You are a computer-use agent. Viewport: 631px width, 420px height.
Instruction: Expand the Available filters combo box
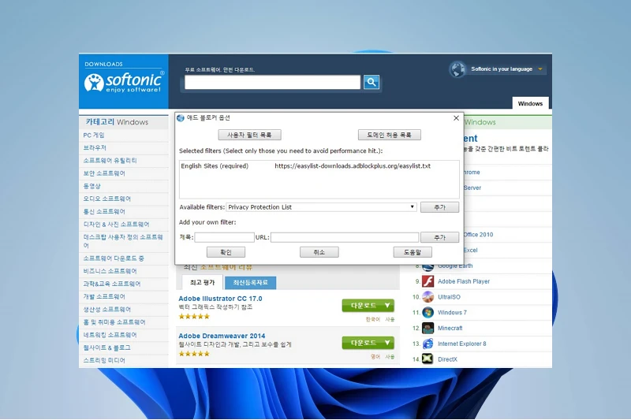pos(412,207)
